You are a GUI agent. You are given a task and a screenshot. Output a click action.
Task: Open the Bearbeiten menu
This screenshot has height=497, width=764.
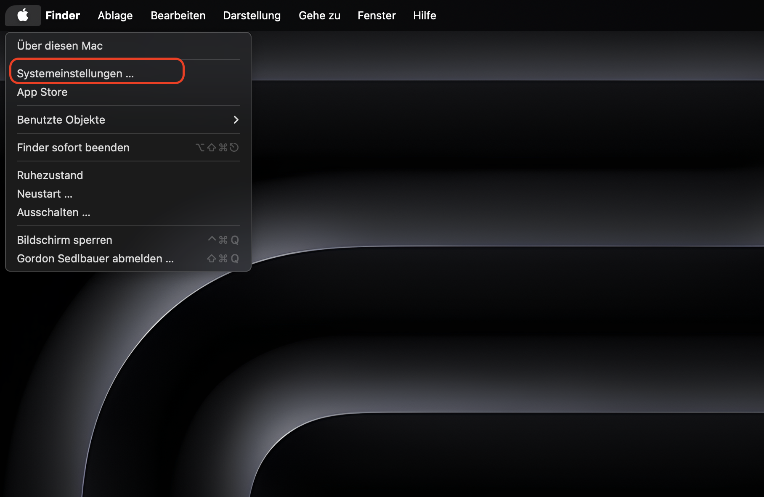click(178, 15)
